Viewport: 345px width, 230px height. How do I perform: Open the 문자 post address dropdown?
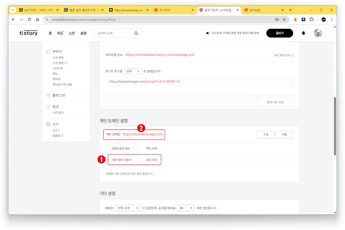[x=133, y=71]
